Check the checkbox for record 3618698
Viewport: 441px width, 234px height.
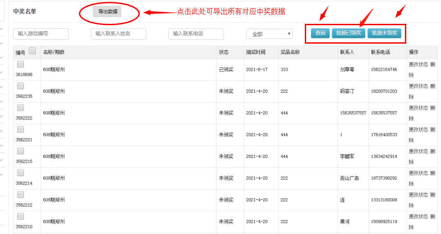[x=21, y=64]
